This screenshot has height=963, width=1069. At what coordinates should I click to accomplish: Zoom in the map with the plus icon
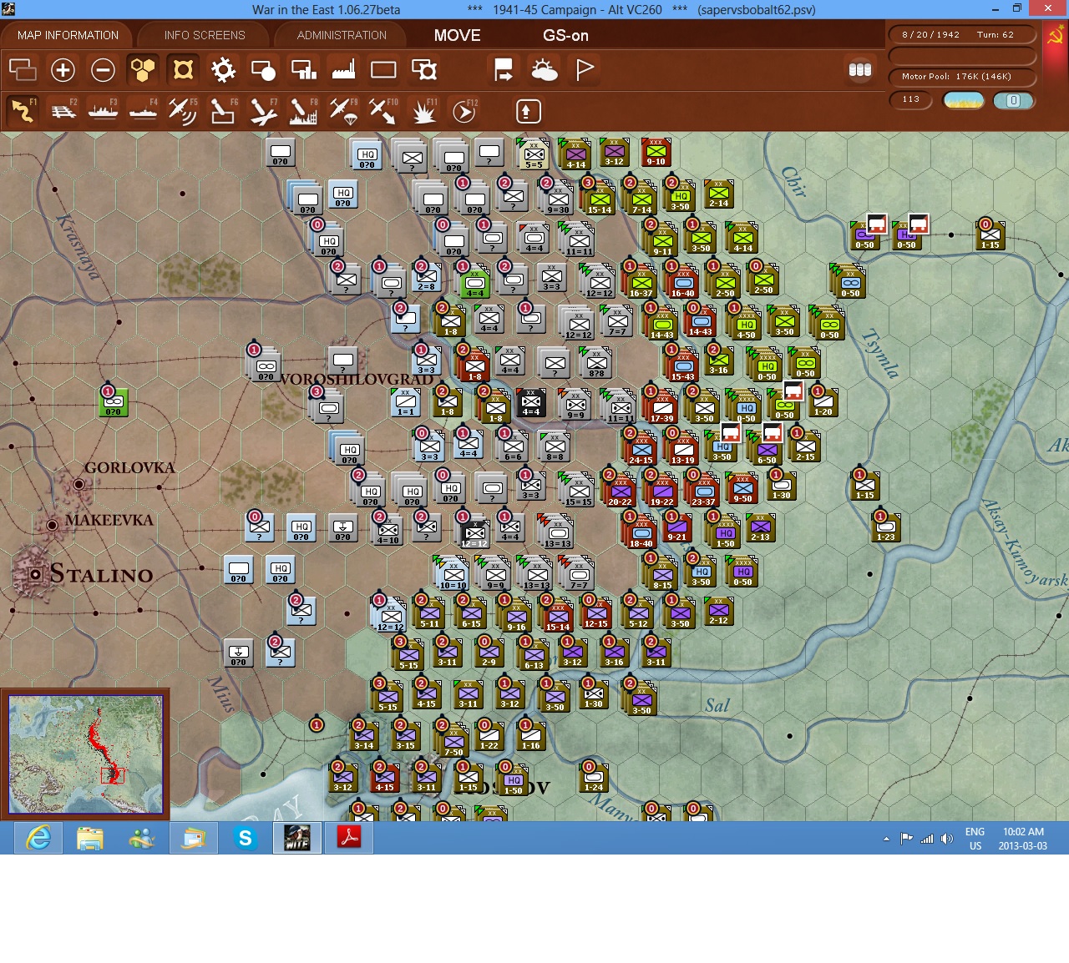[63, 69]
